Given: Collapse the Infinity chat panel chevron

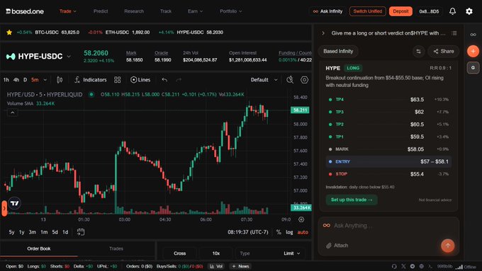Looking at the screenshot, I should pyautogui.click(x=323, y=33).
